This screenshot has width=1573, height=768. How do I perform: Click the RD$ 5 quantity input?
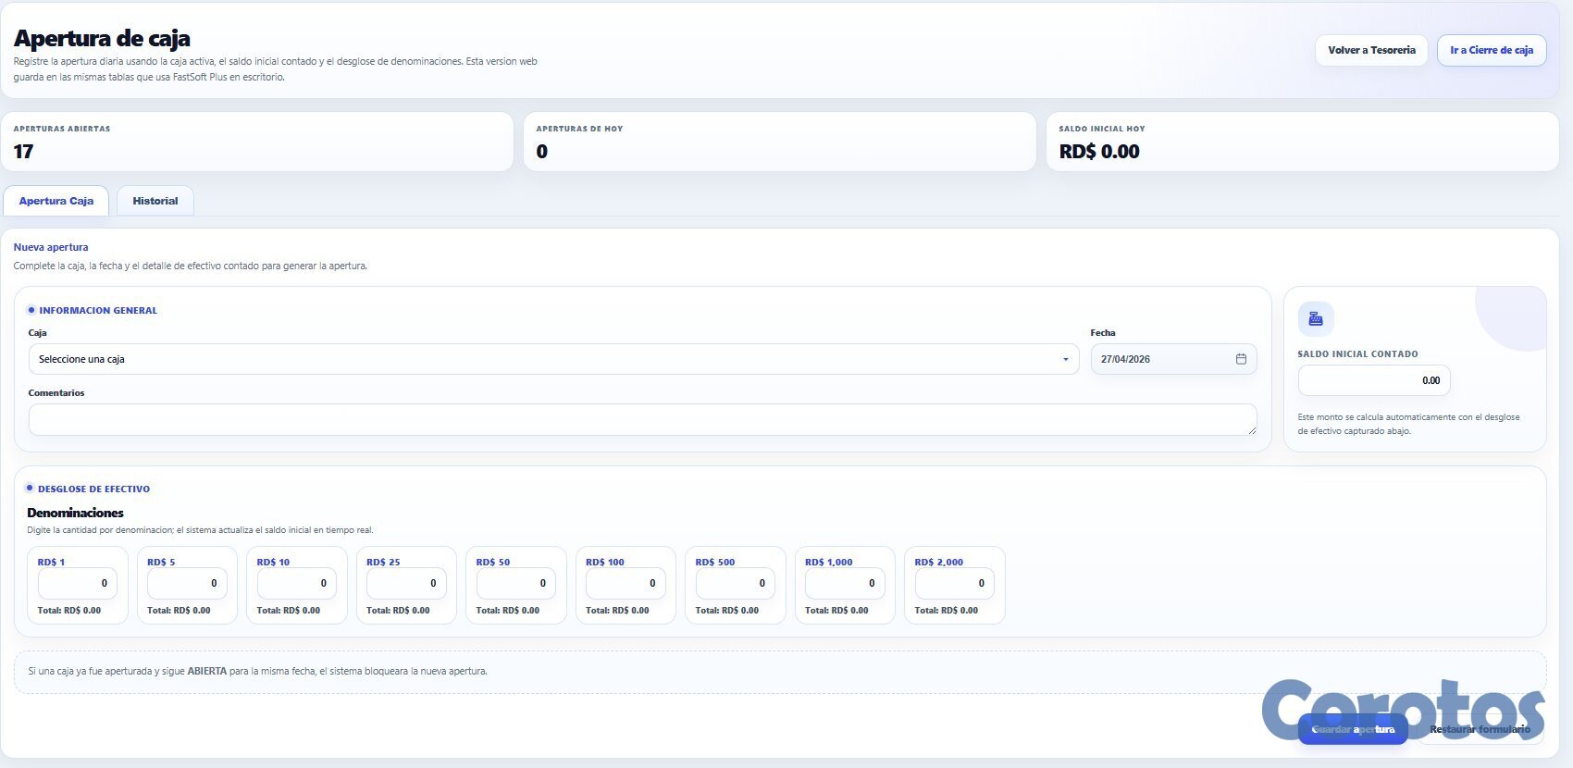tap(187, 583)
